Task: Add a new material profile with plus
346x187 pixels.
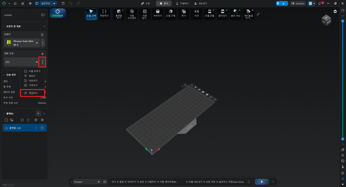Action: pos(43,53)
